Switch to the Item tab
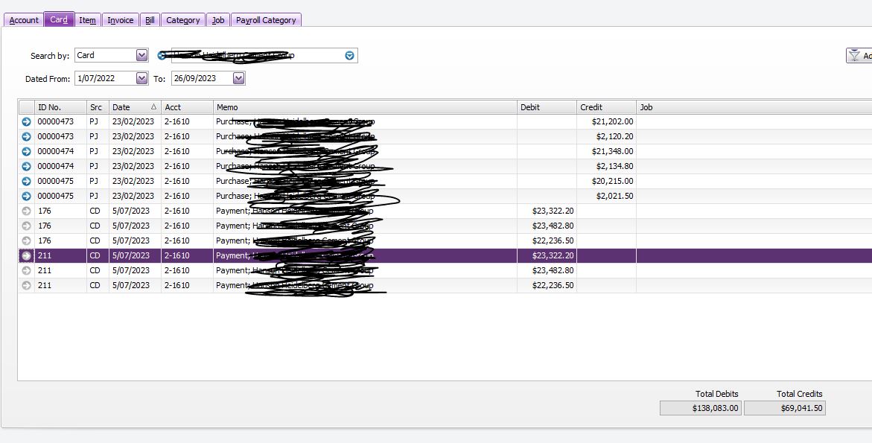Image resolution: width=872 pixels, height=443 pixels. [87, 20]
